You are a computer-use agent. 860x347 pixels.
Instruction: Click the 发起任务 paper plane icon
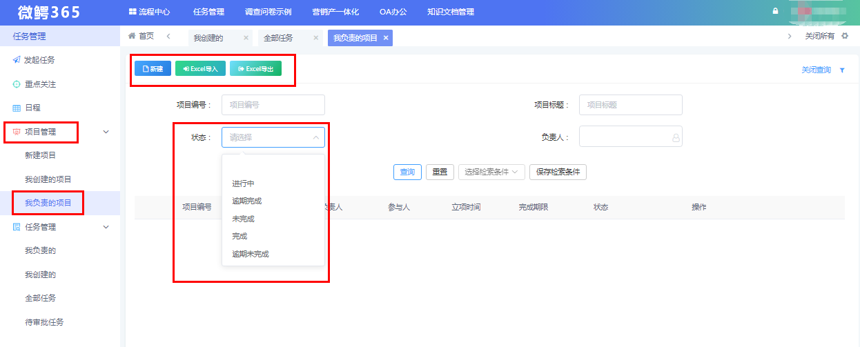17,60
